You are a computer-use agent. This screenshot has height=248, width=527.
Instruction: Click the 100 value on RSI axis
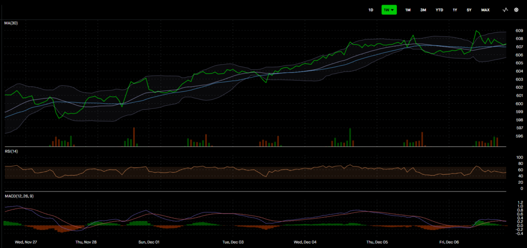pyautogui.click(x=519, y=157)
